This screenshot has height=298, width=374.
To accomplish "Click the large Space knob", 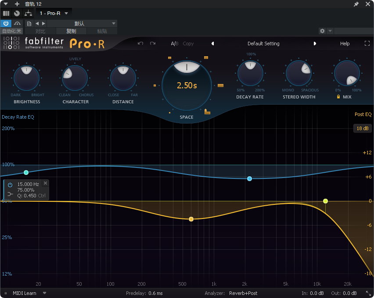I will (x=187, y=85).
